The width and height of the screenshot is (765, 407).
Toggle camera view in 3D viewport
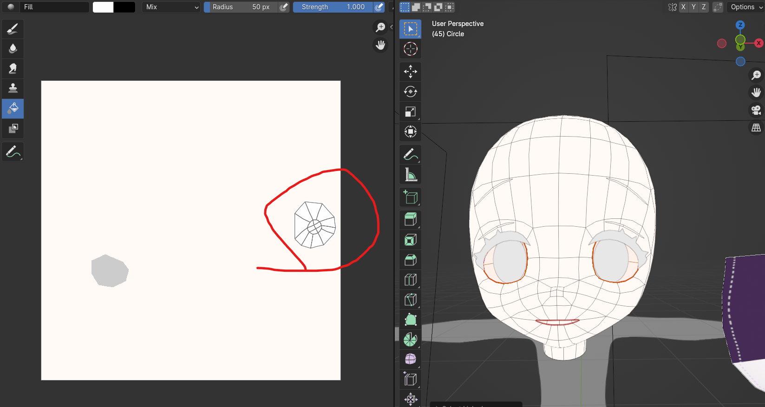756,110
